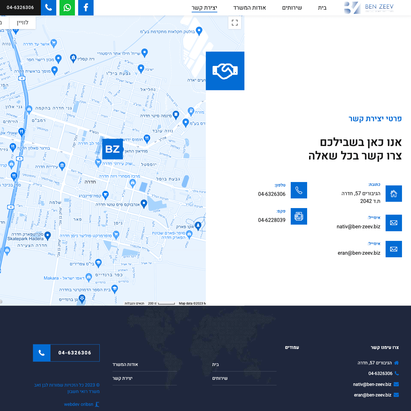
Task: Click the envelope icon beside nativ@ben-zeev.biz
Action: click(x=394, y=223)
